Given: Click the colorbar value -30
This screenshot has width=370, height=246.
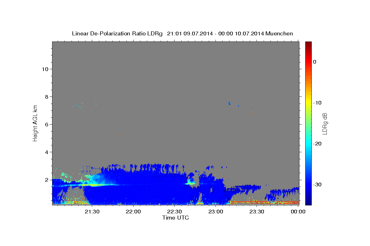Looking at the screenshot, I should pos(317,184).
